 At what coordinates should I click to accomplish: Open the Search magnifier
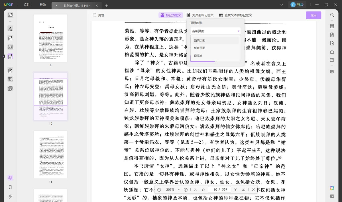click(x=332, y=15)
